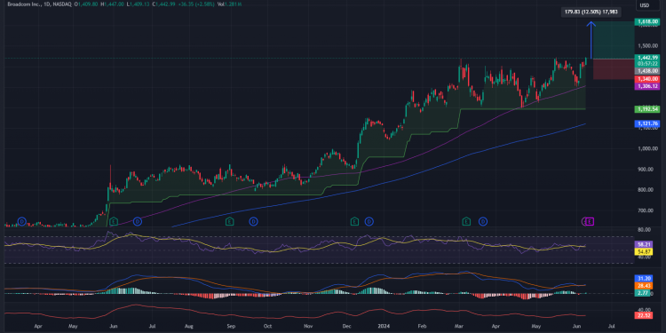The width and height of the screenshot is (666, 333).
Task: Click the 03:57:22 bar countdown
Action: point(646,63)
